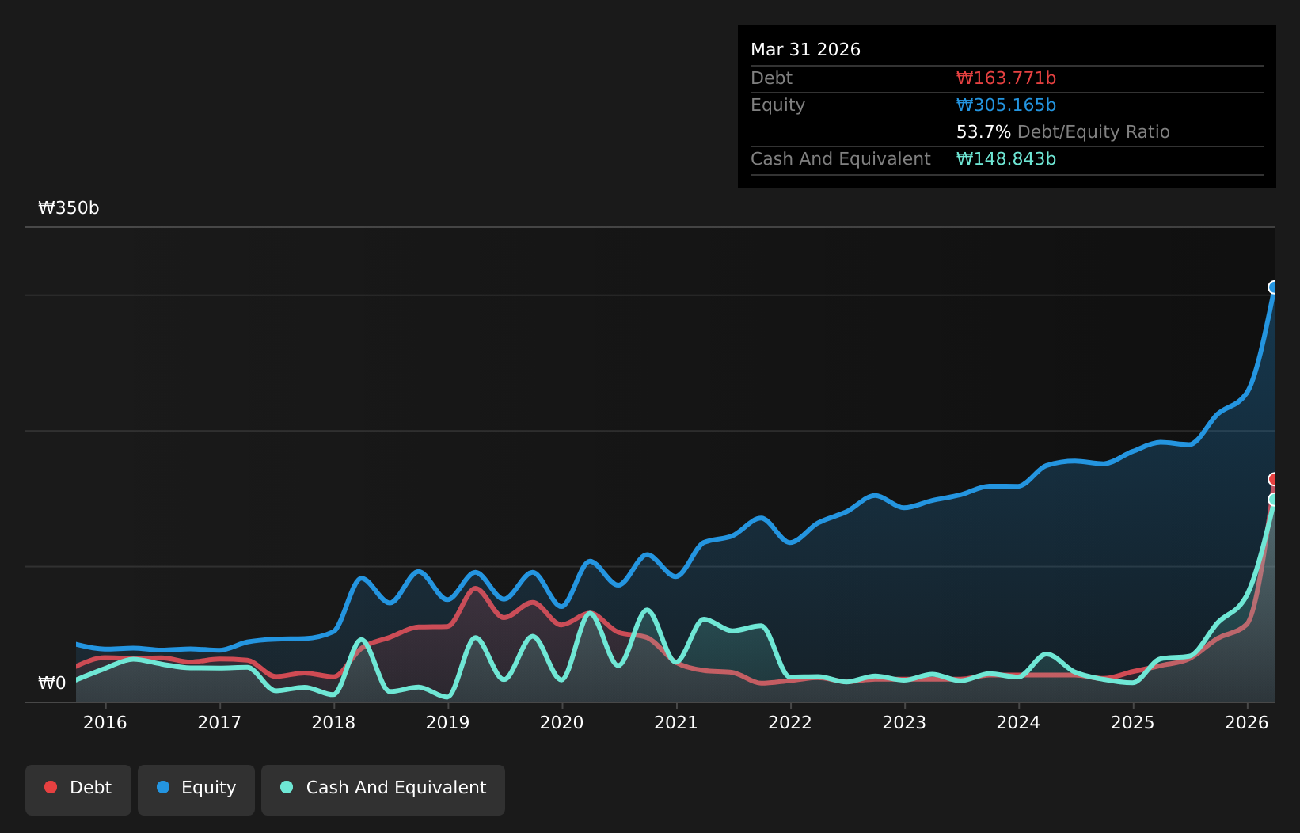Click the ₩0 y-axis label
This screenshot has height=833, width=1300.
[x=52, y=683]
